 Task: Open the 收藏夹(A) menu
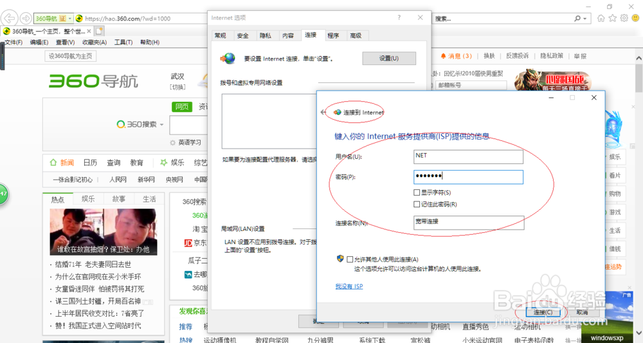95,42
